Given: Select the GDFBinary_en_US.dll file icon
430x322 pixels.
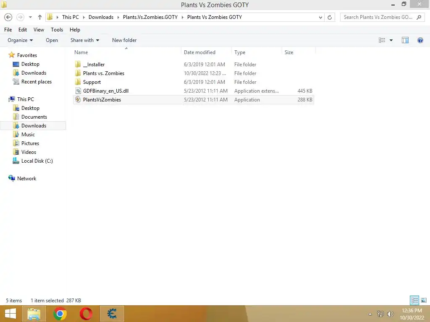Looking at the screenshot, I should click(x=78, y=91).
